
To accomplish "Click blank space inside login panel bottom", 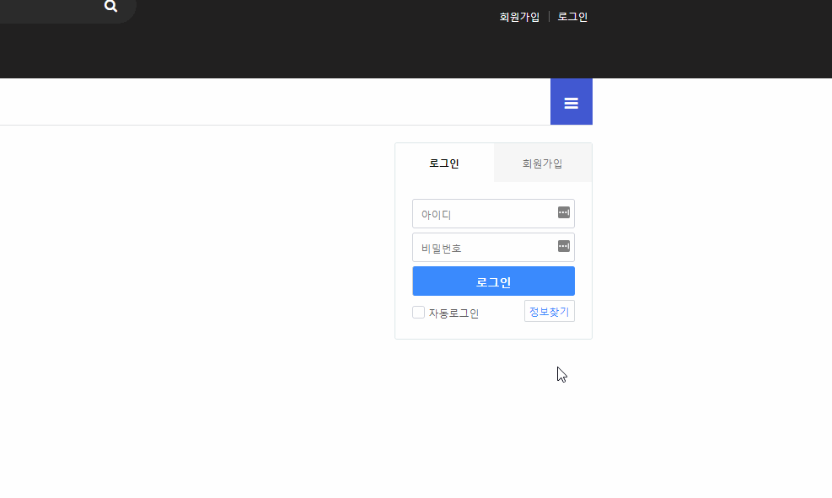I will tap(493, 330).
